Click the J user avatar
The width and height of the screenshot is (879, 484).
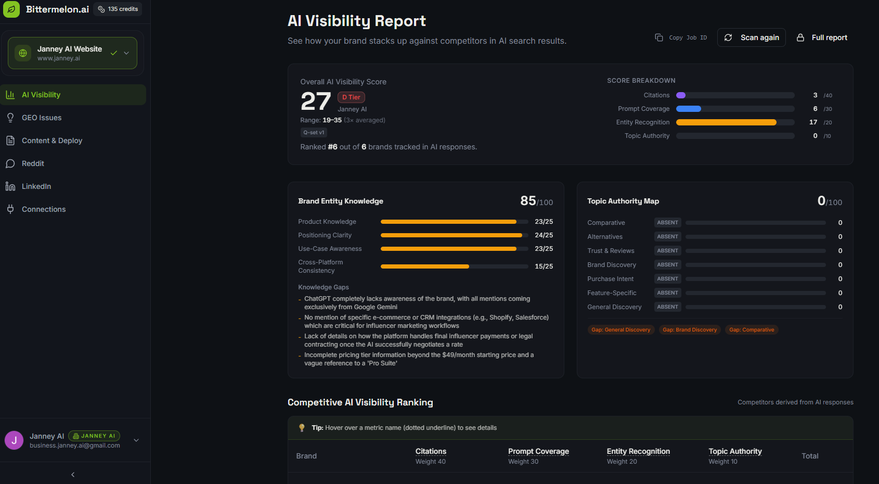14,440
